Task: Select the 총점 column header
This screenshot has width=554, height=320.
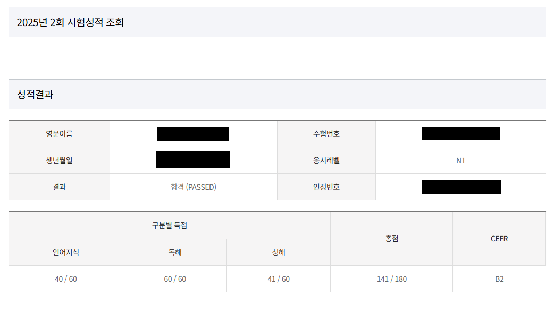Action: [x=392, y=239]
